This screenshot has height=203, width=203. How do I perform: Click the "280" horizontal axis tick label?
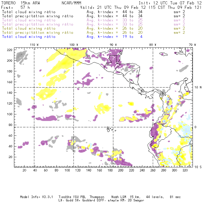coord(164,170)
